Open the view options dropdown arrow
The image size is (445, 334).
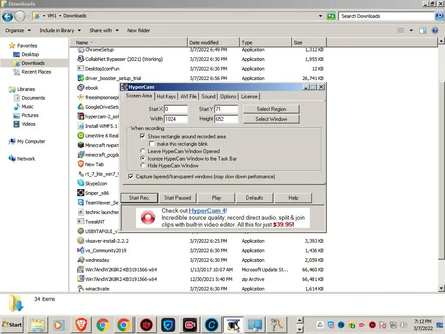(x=411, y=30)
